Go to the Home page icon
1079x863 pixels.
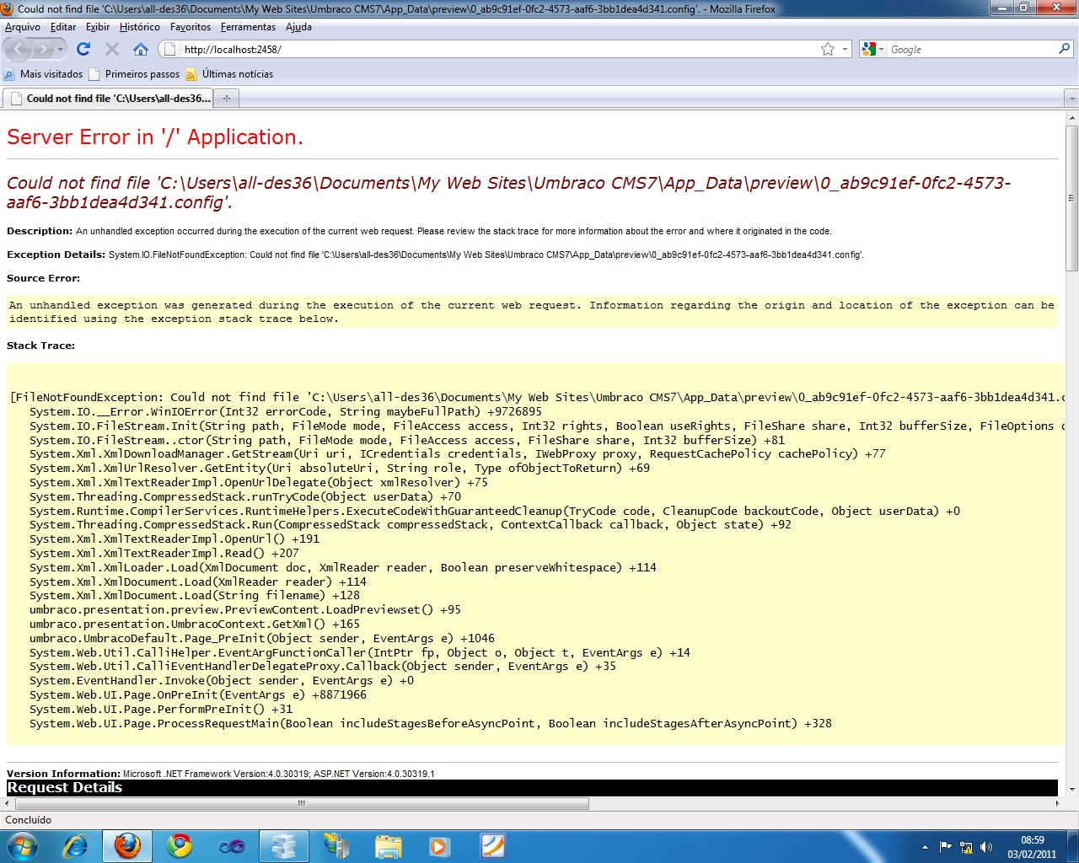click(141, 49)
